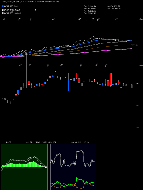Click the white DOW MT legend swatch
This screenshot has width=143, height=190.
pos(3,10)
